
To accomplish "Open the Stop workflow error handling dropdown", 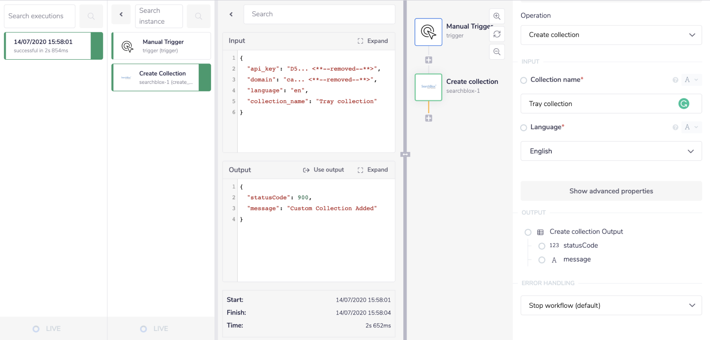I will click(x=611, y=305).
